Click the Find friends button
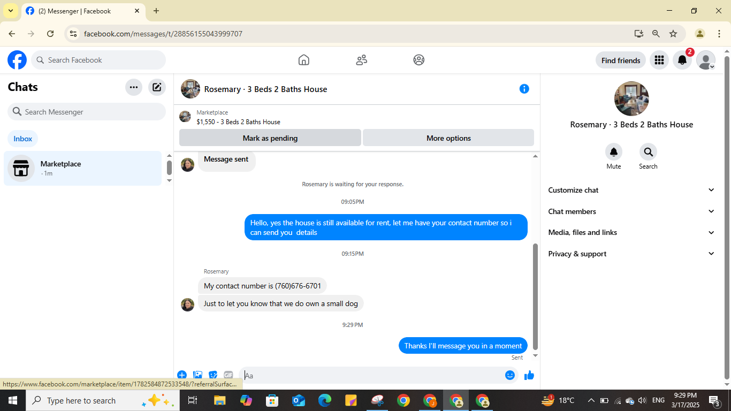The height and width of the screenshot is (411, 731). [x=621, y=60]
